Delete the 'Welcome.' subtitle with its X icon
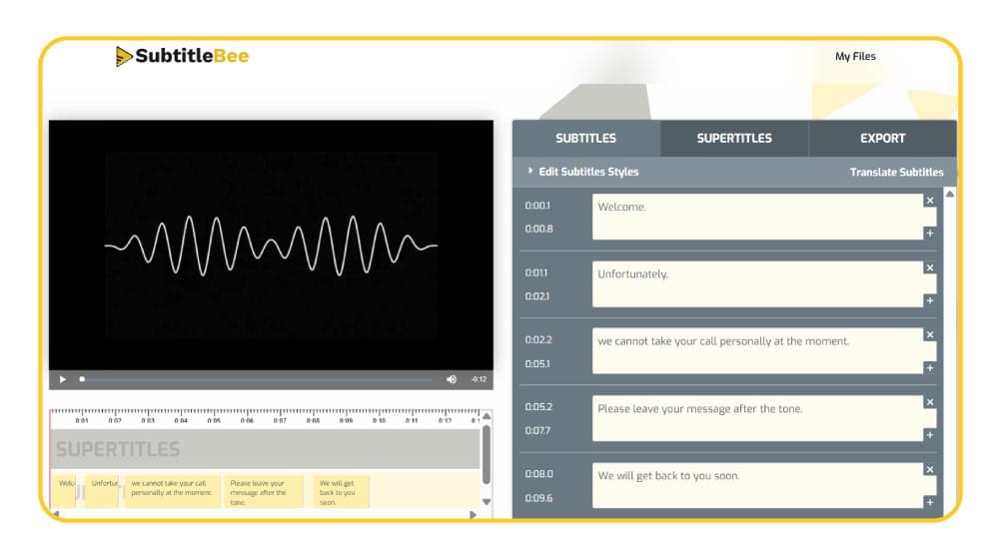Image resolution: width=999 pixels, height=552 pixels. tap(929, 201)
